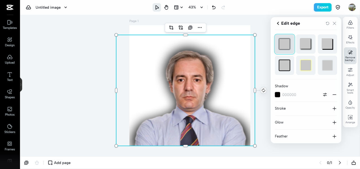Select the drop shadow edge preset

(306, 44)
